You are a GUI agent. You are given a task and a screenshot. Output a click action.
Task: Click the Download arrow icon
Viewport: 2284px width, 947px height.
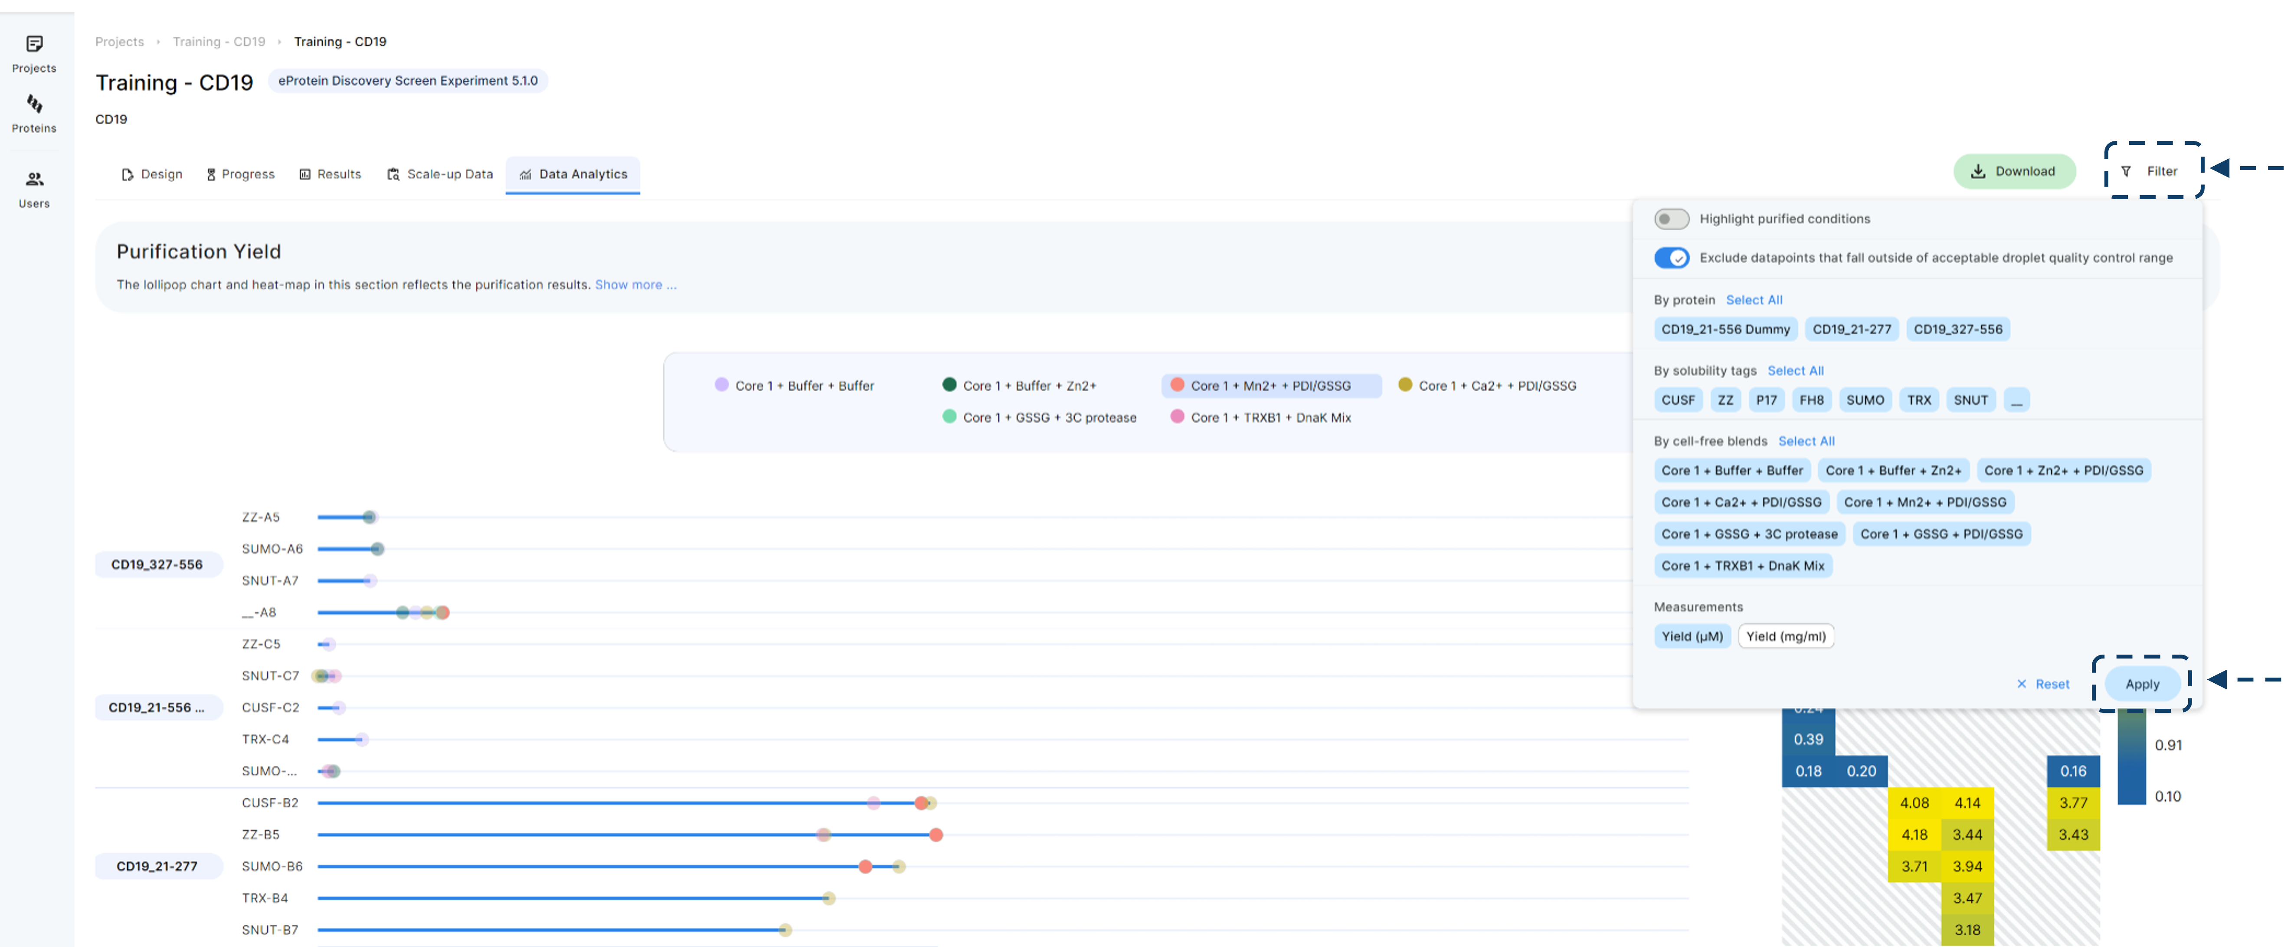tap(1977, 171)
